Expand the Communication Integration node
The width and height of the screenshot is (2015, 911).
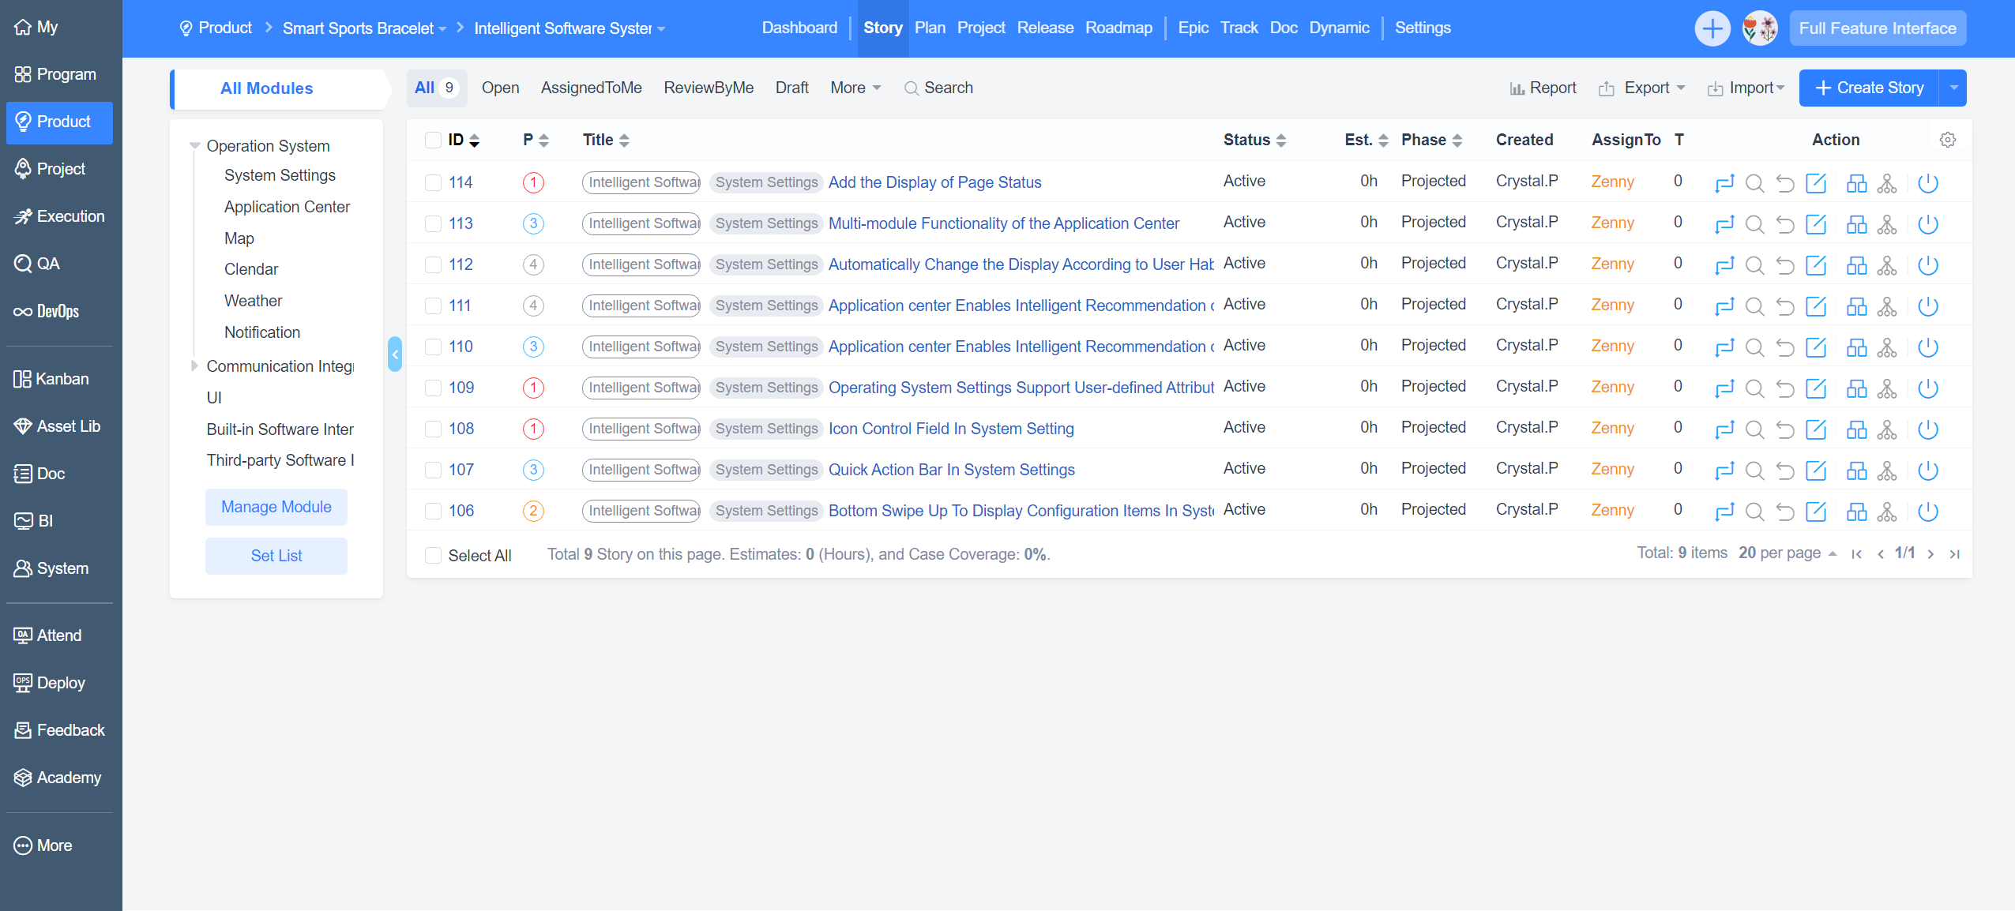coord(194,366)
